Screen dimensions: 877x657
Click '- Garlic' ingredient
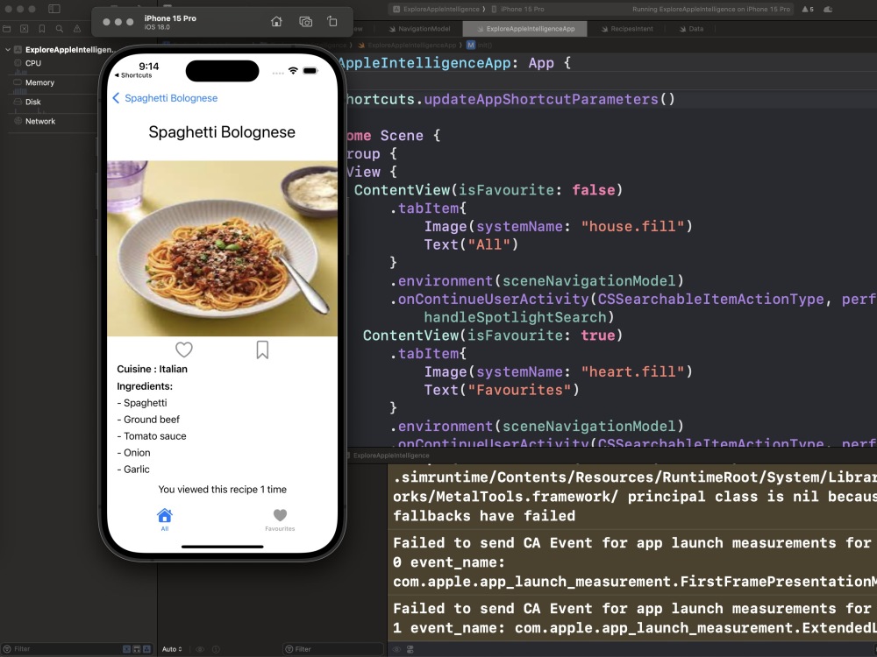pos(133,470)
